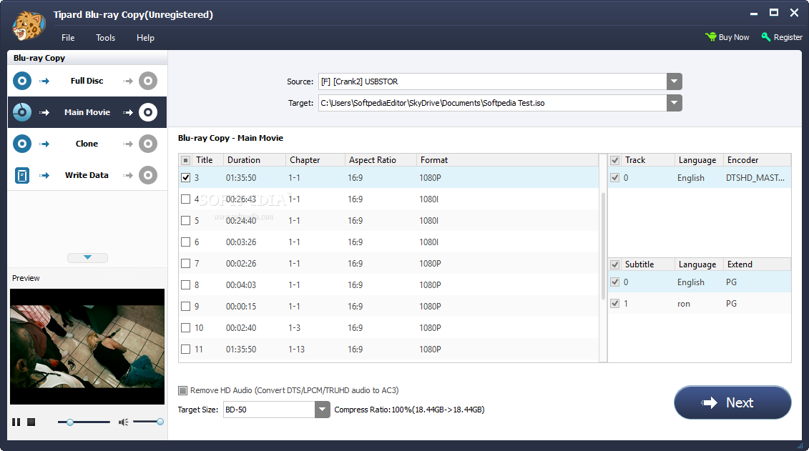Click the 1080I format cell of title 6
Image resolution: width=809 pixels, height=451 pixels.
(429, 242)
